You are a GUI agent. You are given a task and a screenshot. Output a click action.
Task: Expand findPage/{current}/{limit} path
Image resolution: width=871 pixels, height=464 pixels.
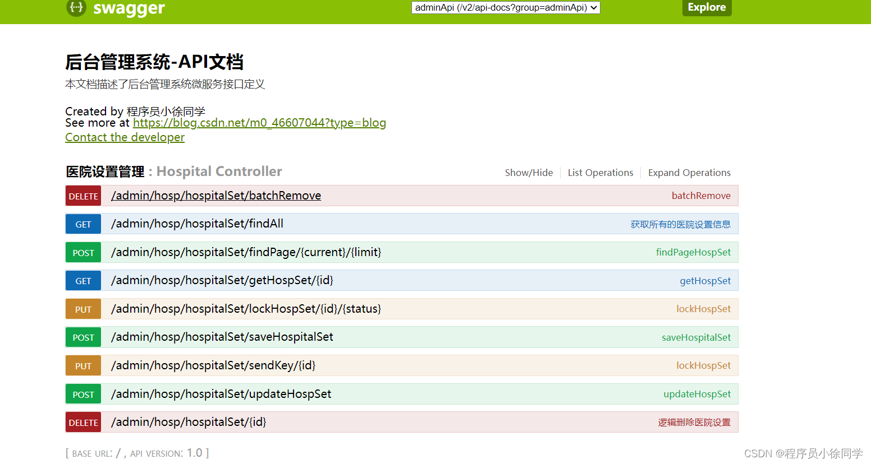tap(246, 252)
